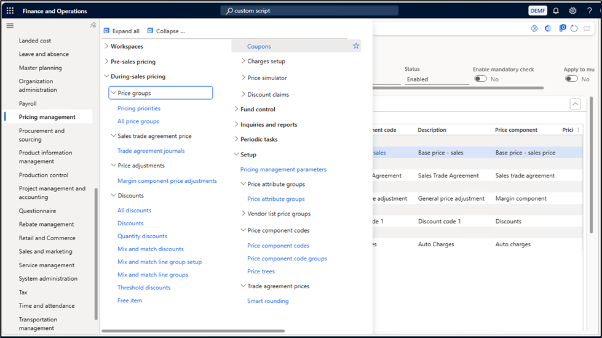Open Trade agreement journals link
602x338 pixels.
pyautogui.click(x=151, y=151)
